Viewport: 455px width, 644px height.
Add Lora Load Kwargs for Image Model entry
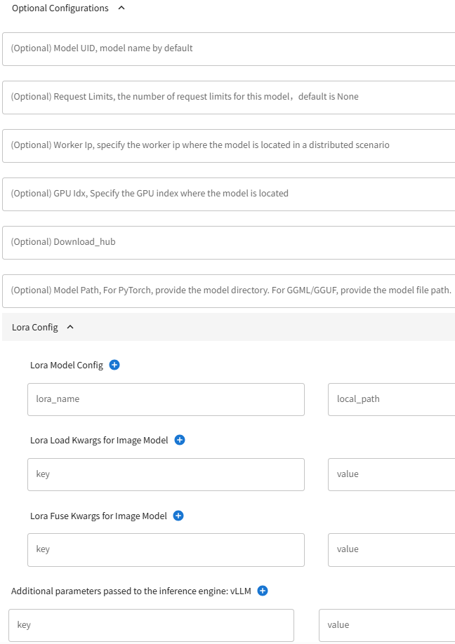tap(180, 440)
